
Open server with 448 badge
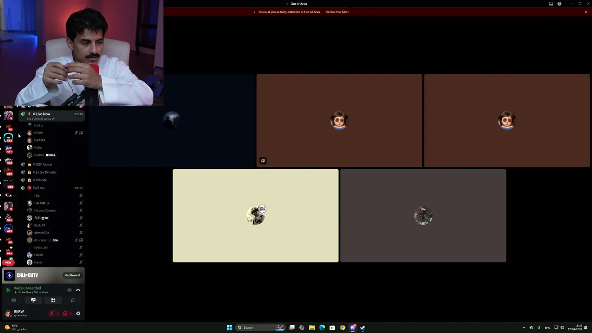pyautogui.click(x=8, y=160)
